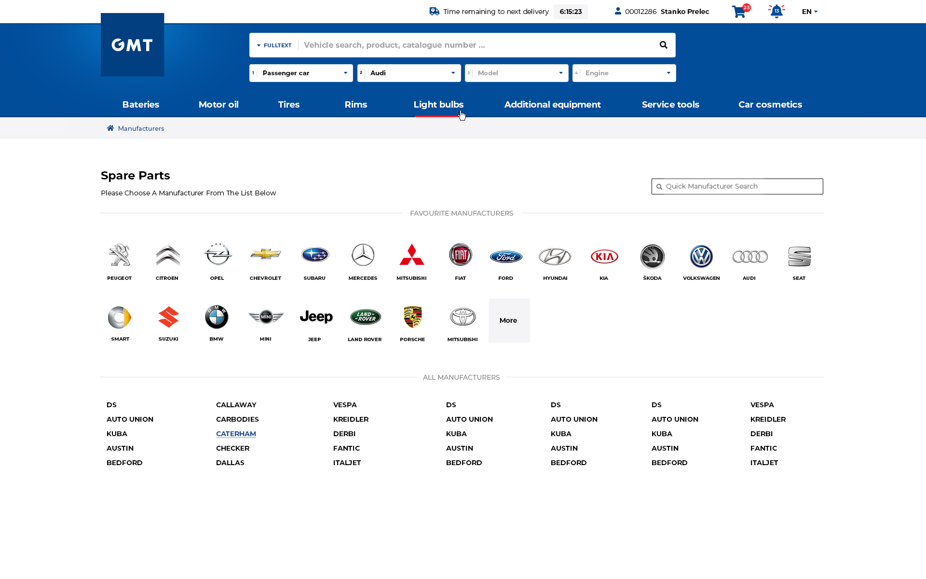Open the Engine dropdown

click(x=624, y=73)
